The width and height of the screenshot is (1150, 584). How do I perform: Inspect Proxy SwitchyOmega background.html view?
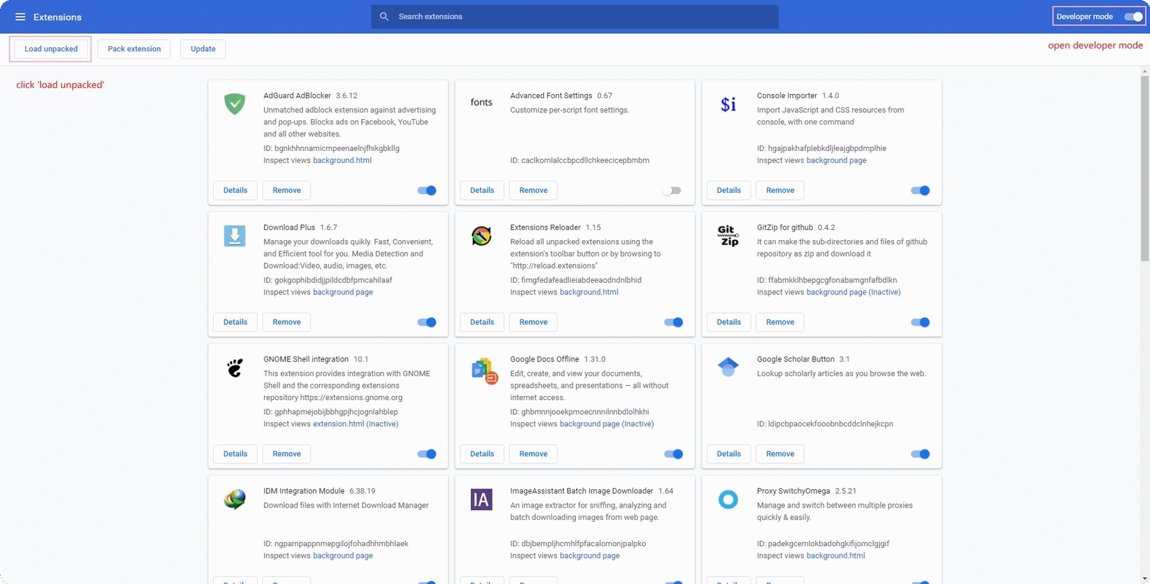point(835,556)
